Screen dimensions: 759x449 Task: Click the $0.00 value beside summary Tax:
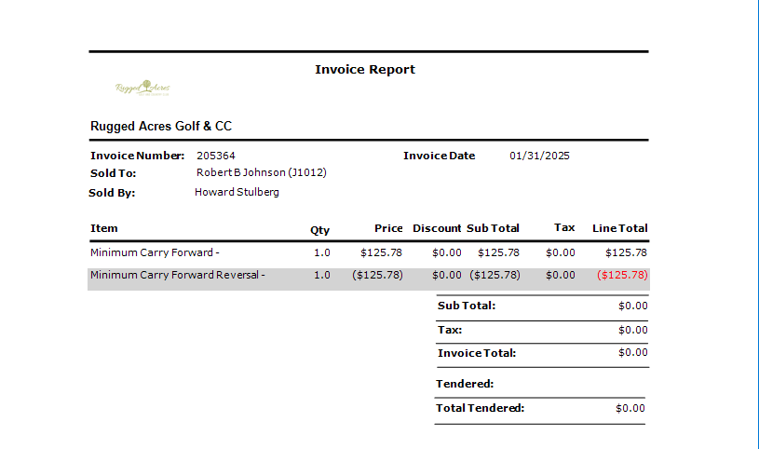[x=633, y=330]
